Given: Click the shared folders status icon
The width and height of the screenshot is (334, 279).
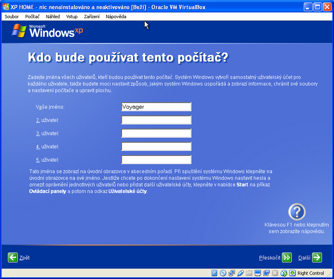Looking at the screenshot, I should coord(249,273).
